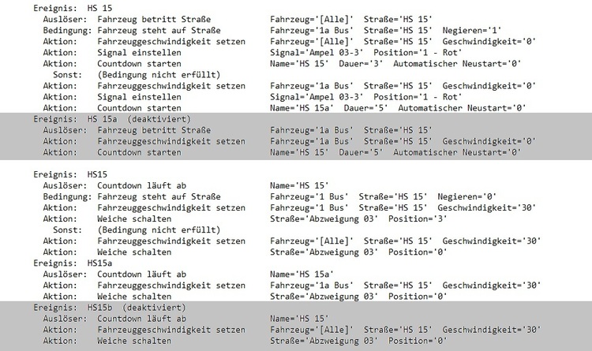Select the Negieren='0' condition line
Image resolution: width=592 pixels, height=351 pixels.
(x=270, y=196)
